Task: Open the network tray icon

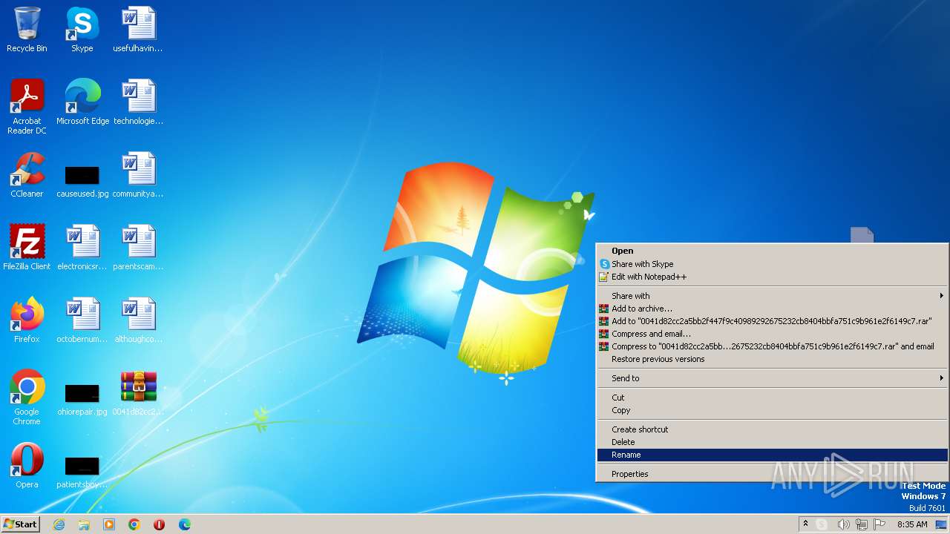Action: [x=861, y=524]
